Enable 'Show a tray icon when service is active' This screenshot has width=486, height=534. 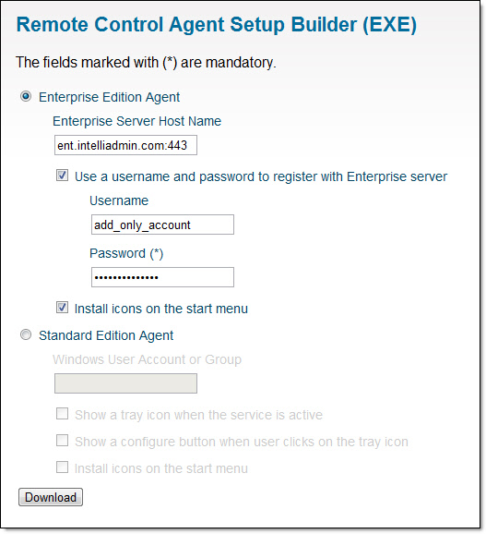pyautogui.click(x=62, y=414)
